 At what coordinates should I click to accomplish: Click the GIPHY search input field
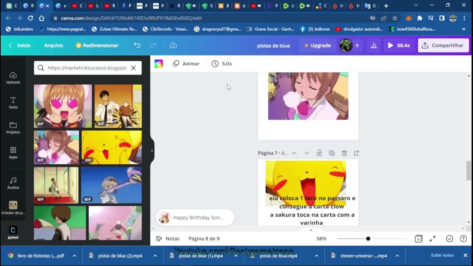(x=87, y=68)
